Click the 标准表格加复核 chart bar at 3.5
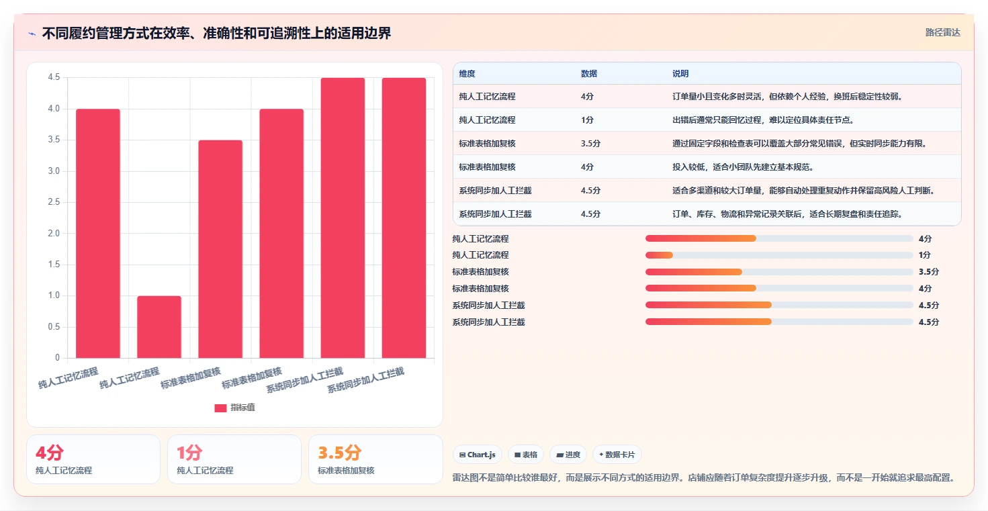This screenshot has height=511, width=988. (x=220, y=248)
